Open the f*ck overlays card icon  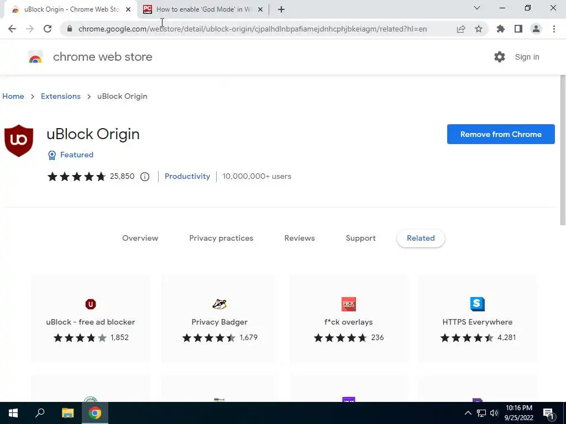pos(349,304)
